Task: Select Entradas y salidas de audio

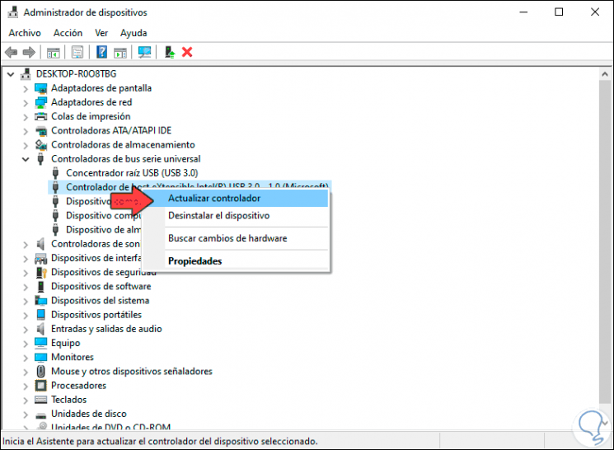Action: click(x=106, y=329)
